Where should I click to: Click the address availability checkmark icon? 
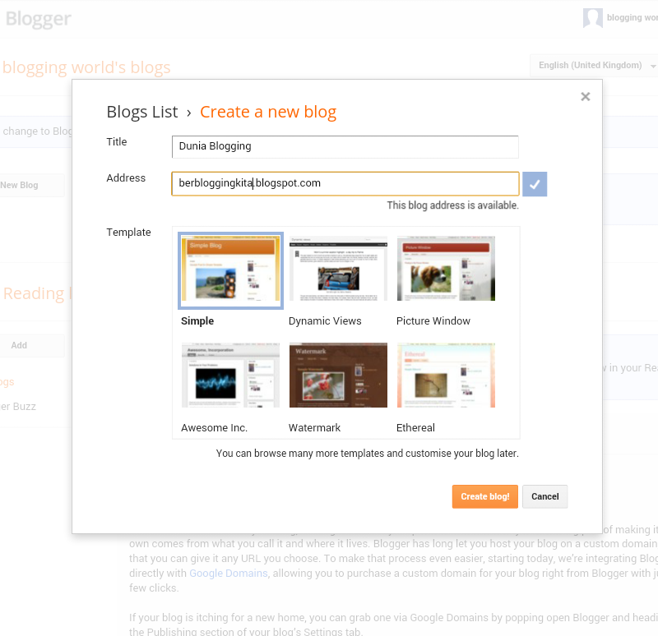(x=534, y=184)
